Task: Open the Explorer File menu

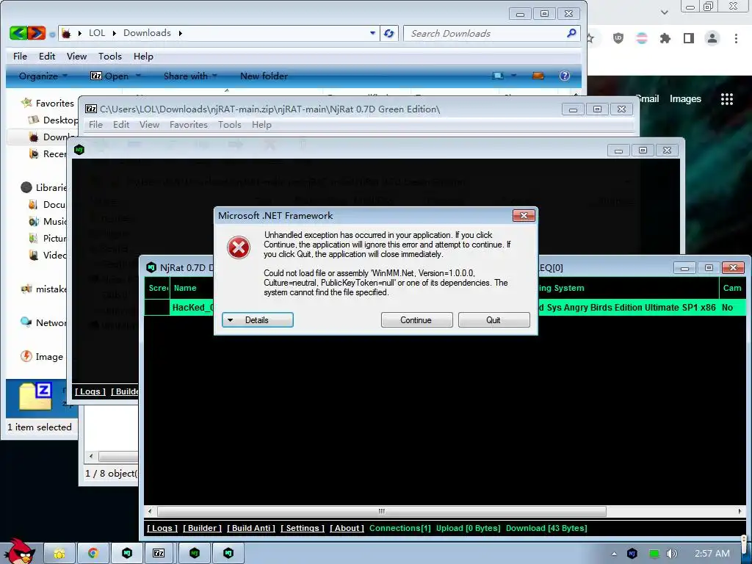Action: point(20,56)
